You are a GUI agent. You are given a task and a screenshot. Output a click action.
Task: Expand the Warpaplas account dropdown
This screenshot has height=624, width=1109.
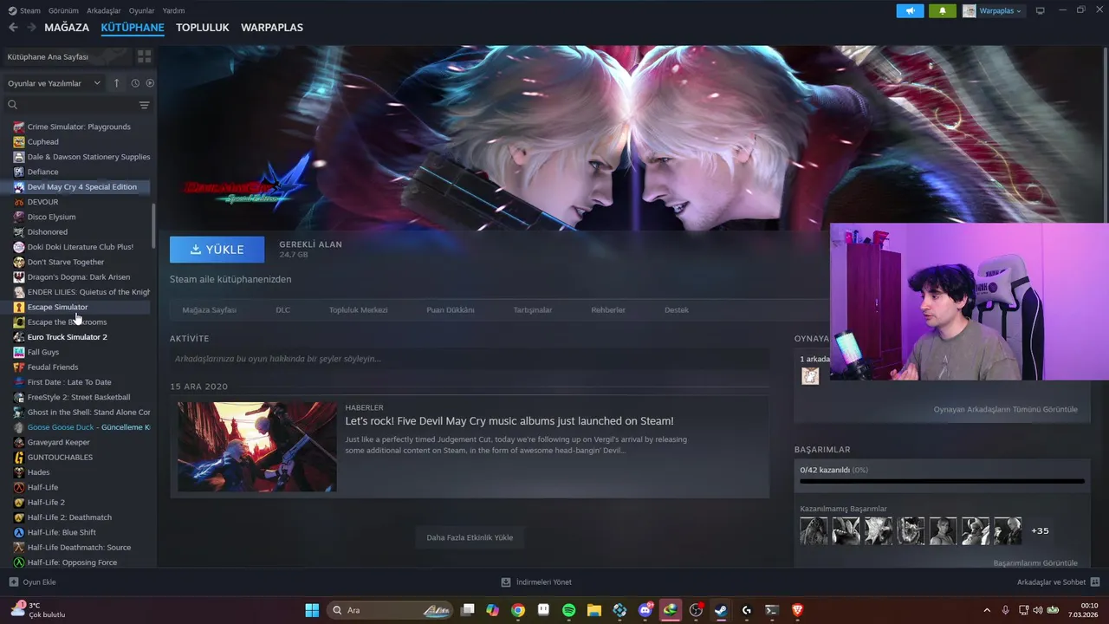(993, 10)
